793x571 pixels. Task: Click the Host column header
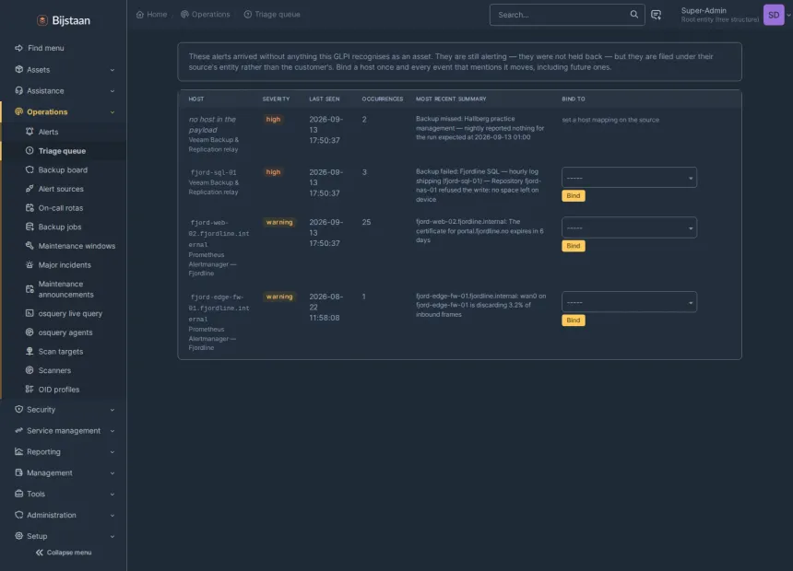pyautogui.click(x=196, y=99)
